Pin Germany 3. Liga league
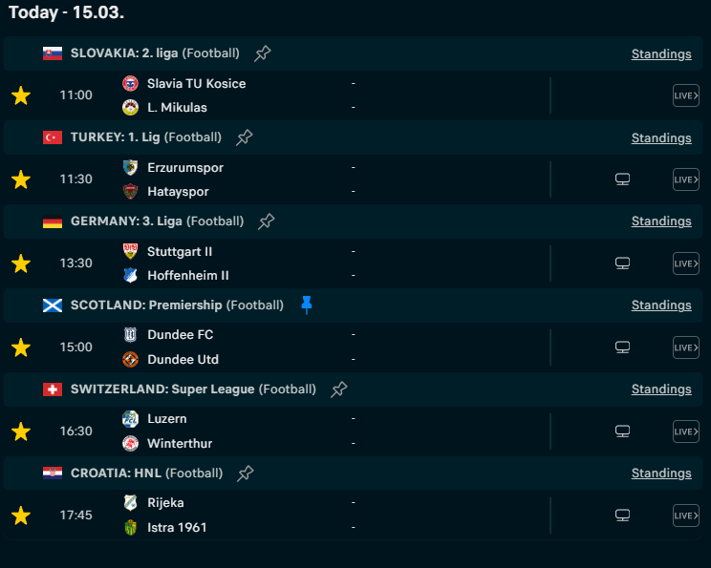The height and width of the screenshot is (568, 711). (267, 221)
